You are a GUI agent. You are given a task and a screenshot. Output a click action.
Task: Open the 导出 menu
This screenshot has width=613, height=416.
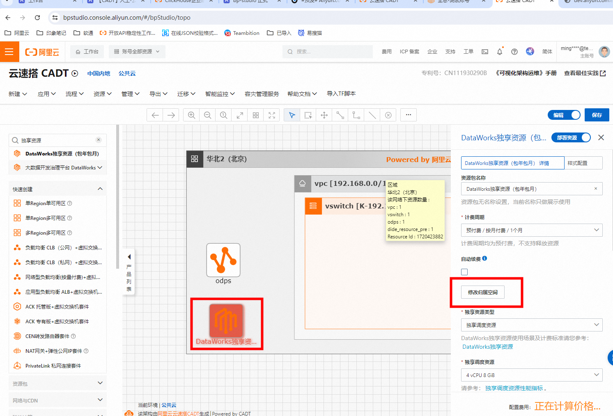click(x=158, y=94)
